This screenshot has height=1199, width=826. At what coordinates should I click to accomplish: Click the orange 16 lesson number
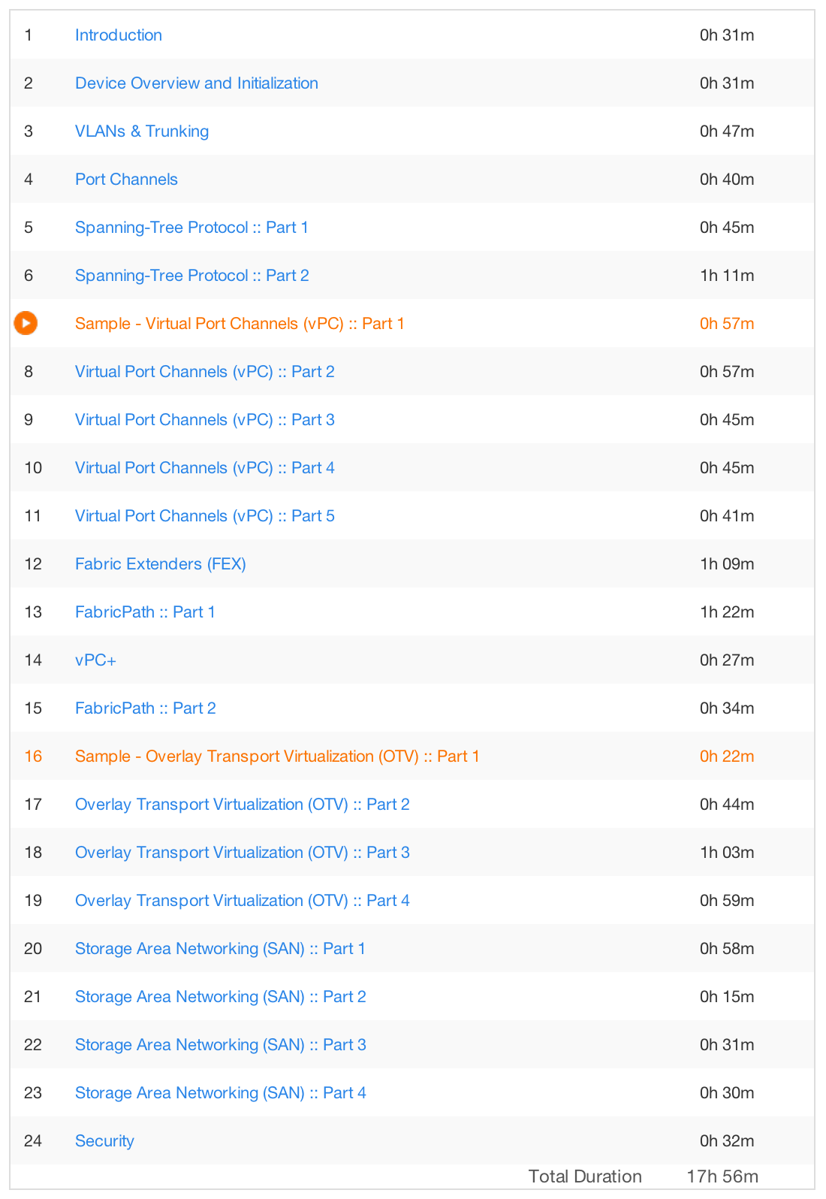click(33, 756)
